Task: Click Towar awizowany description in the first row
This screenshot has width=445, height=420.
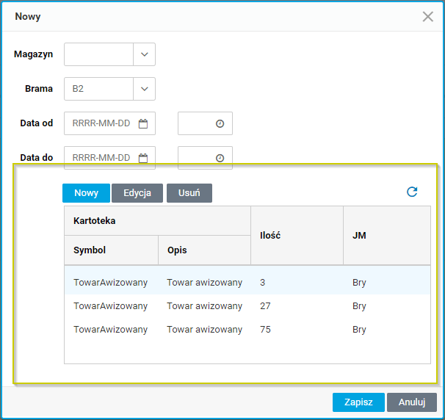Action: (x=204, y=283)
